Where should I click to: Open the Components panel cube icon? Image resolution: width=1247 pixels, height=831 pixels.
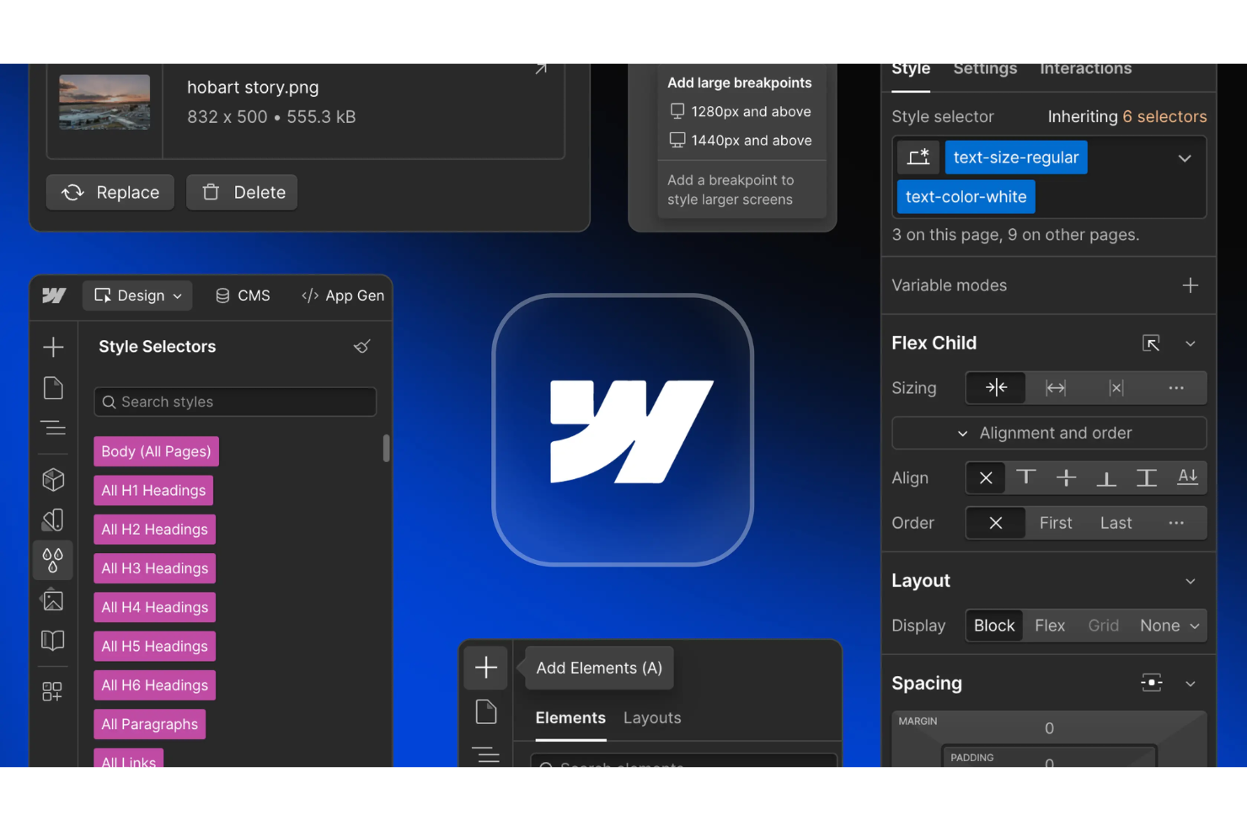coord(53,479)
